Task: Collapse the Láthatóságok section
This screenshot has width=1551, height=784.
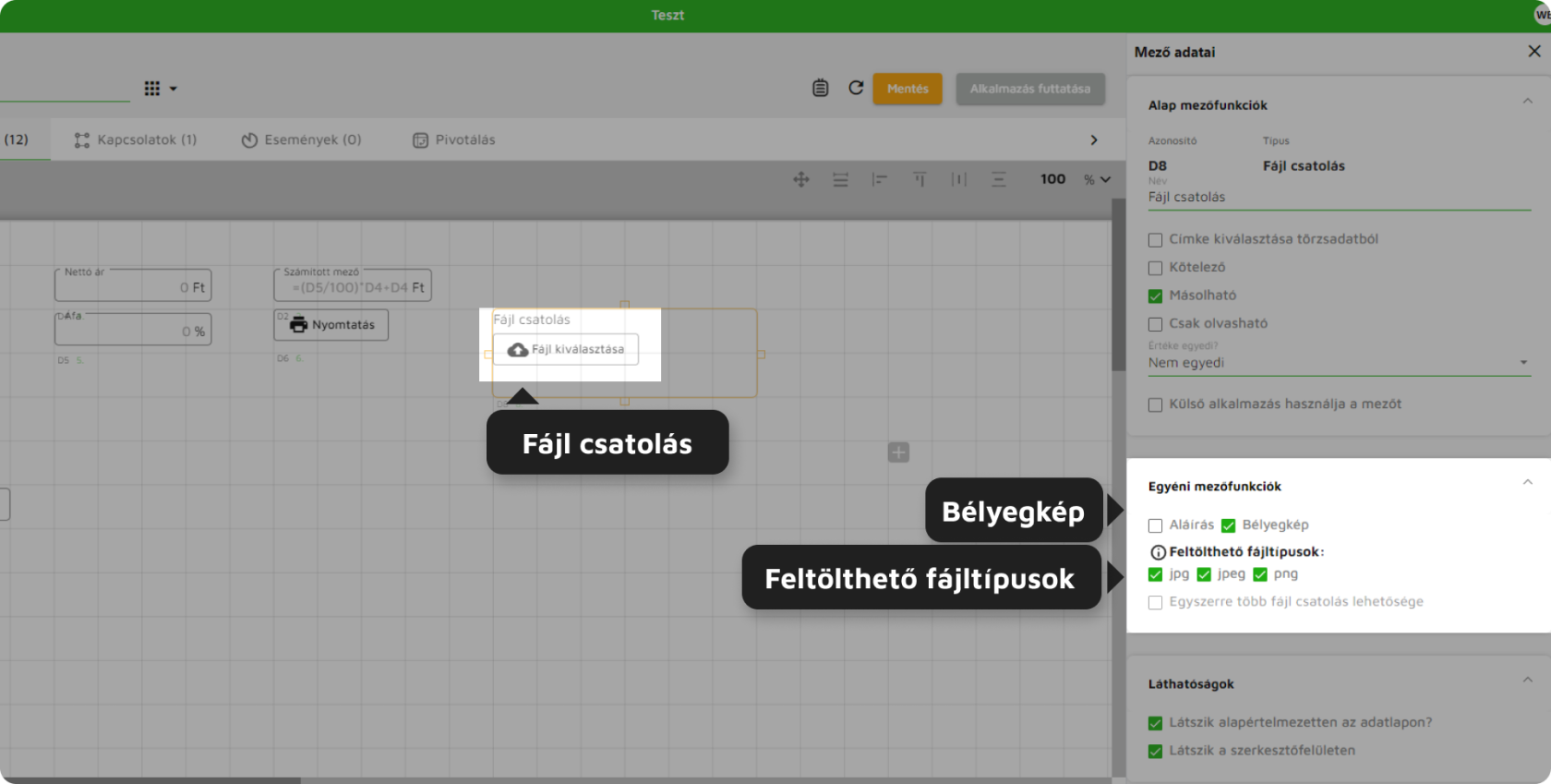Action: (1528, 680)
